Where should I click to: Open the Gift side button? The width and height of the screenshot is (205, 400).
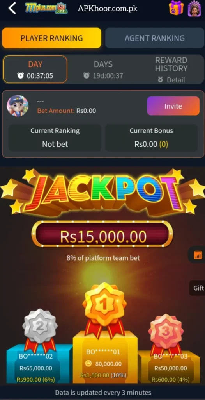(198, 288)
